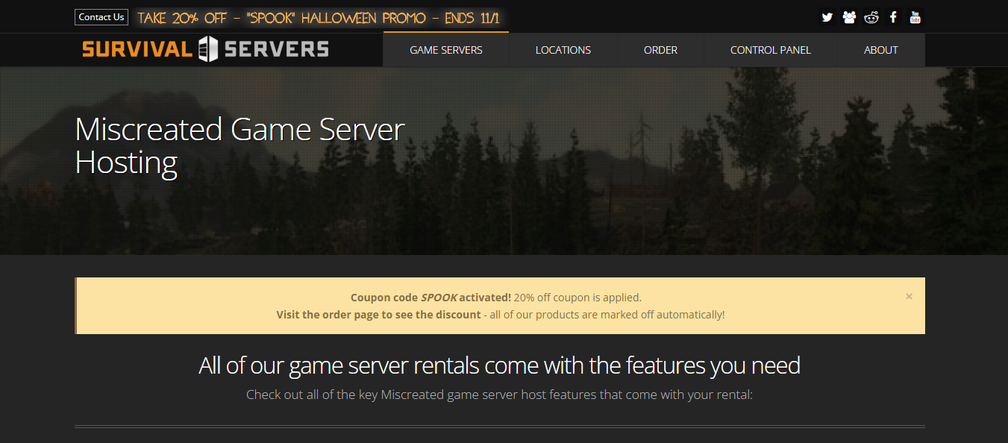Click the Survival Servers logo
This screenshot has height=443, width=1008.
[x=205, y=49]
